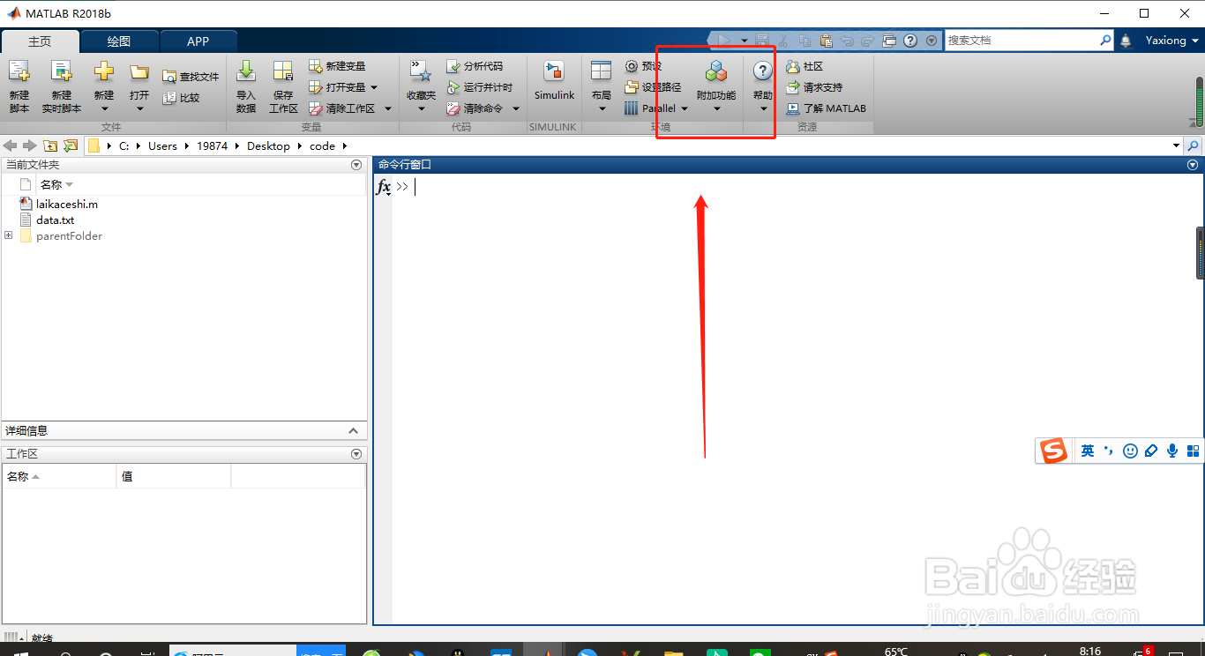
Task: Open the dropdown arrow beside 打开变量
Action: click(374, 87)
